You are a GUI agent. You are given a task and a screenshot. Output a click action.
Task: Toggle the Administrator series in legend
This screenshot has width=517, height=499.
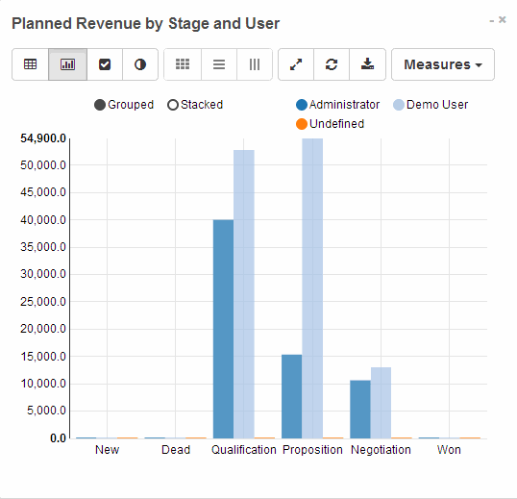[338, 105]
